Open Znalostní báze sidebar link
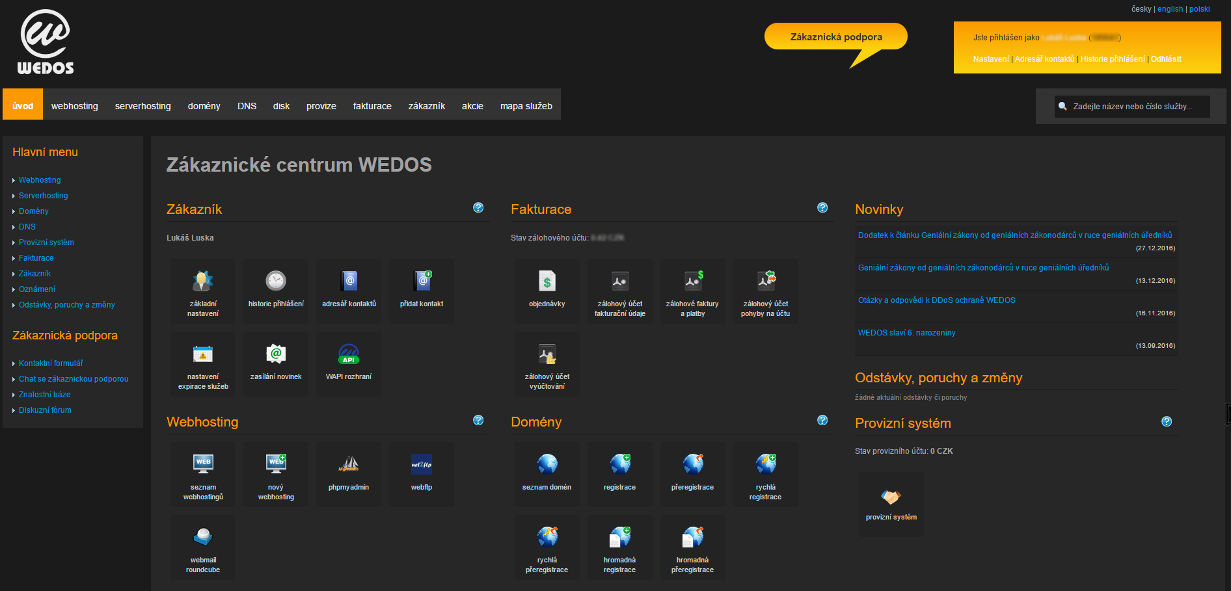The width and height of the screenshot is (1231, 591). 45,395
